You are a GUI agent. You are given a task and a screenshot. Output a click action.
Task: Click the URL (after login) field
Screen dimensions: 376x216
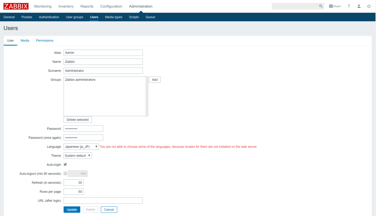click(103, 201)
